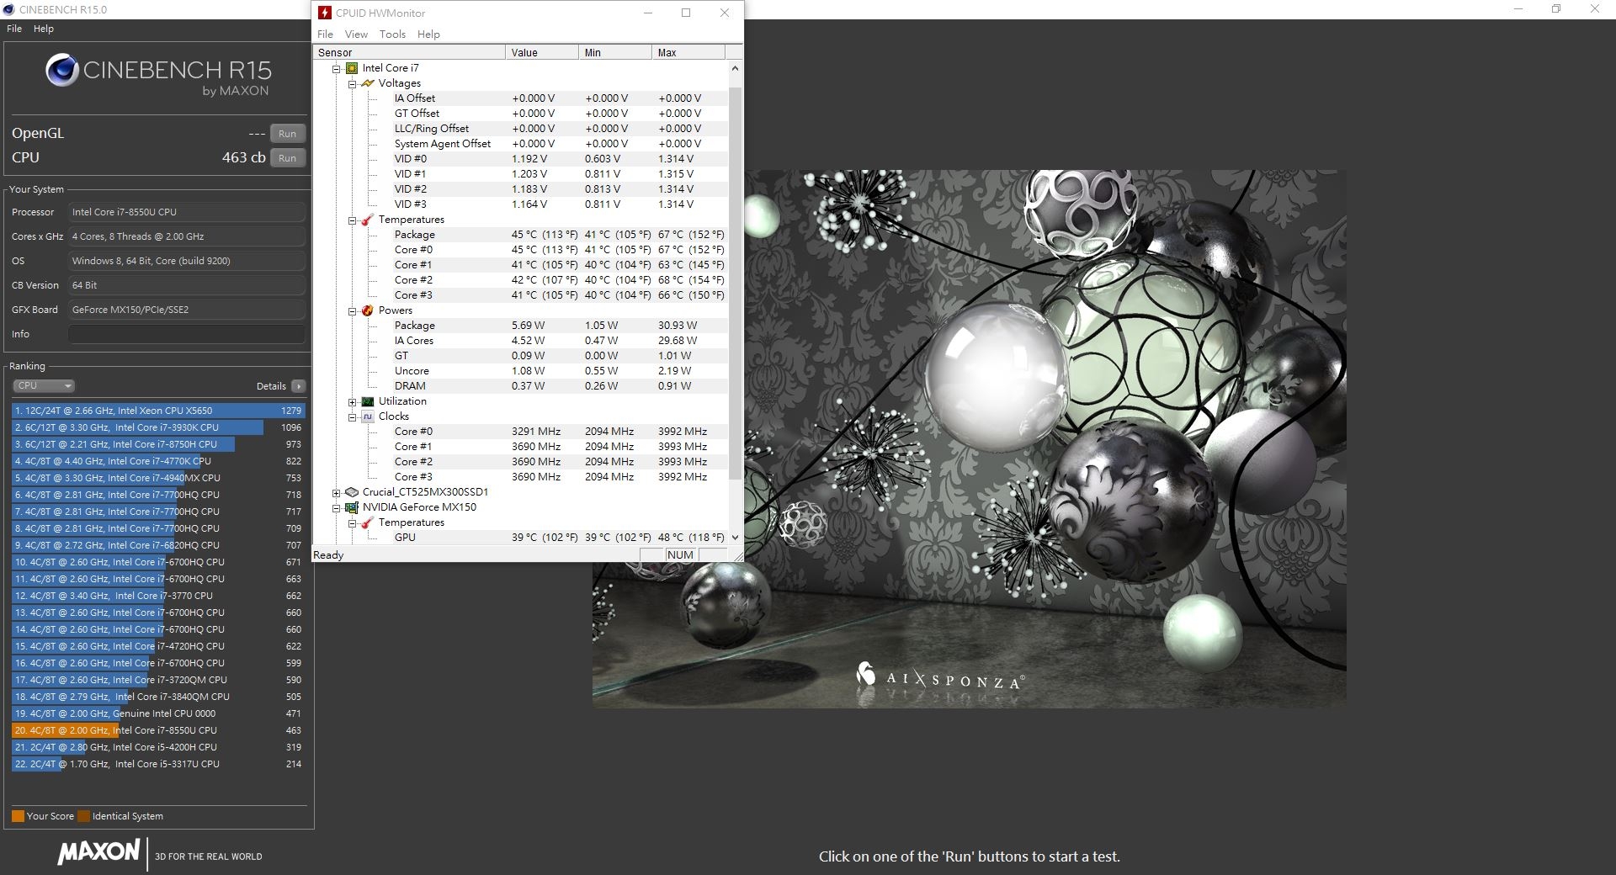Click the Voltages lightning icon
Screen dimensions: 1616x875
pyautogui.click(x=368, y=83)
